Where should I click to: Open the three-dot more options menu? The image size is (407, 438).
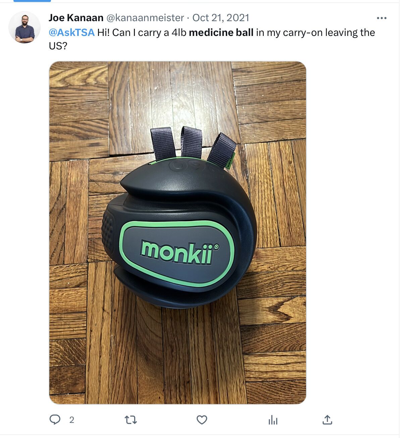point(381,18)
